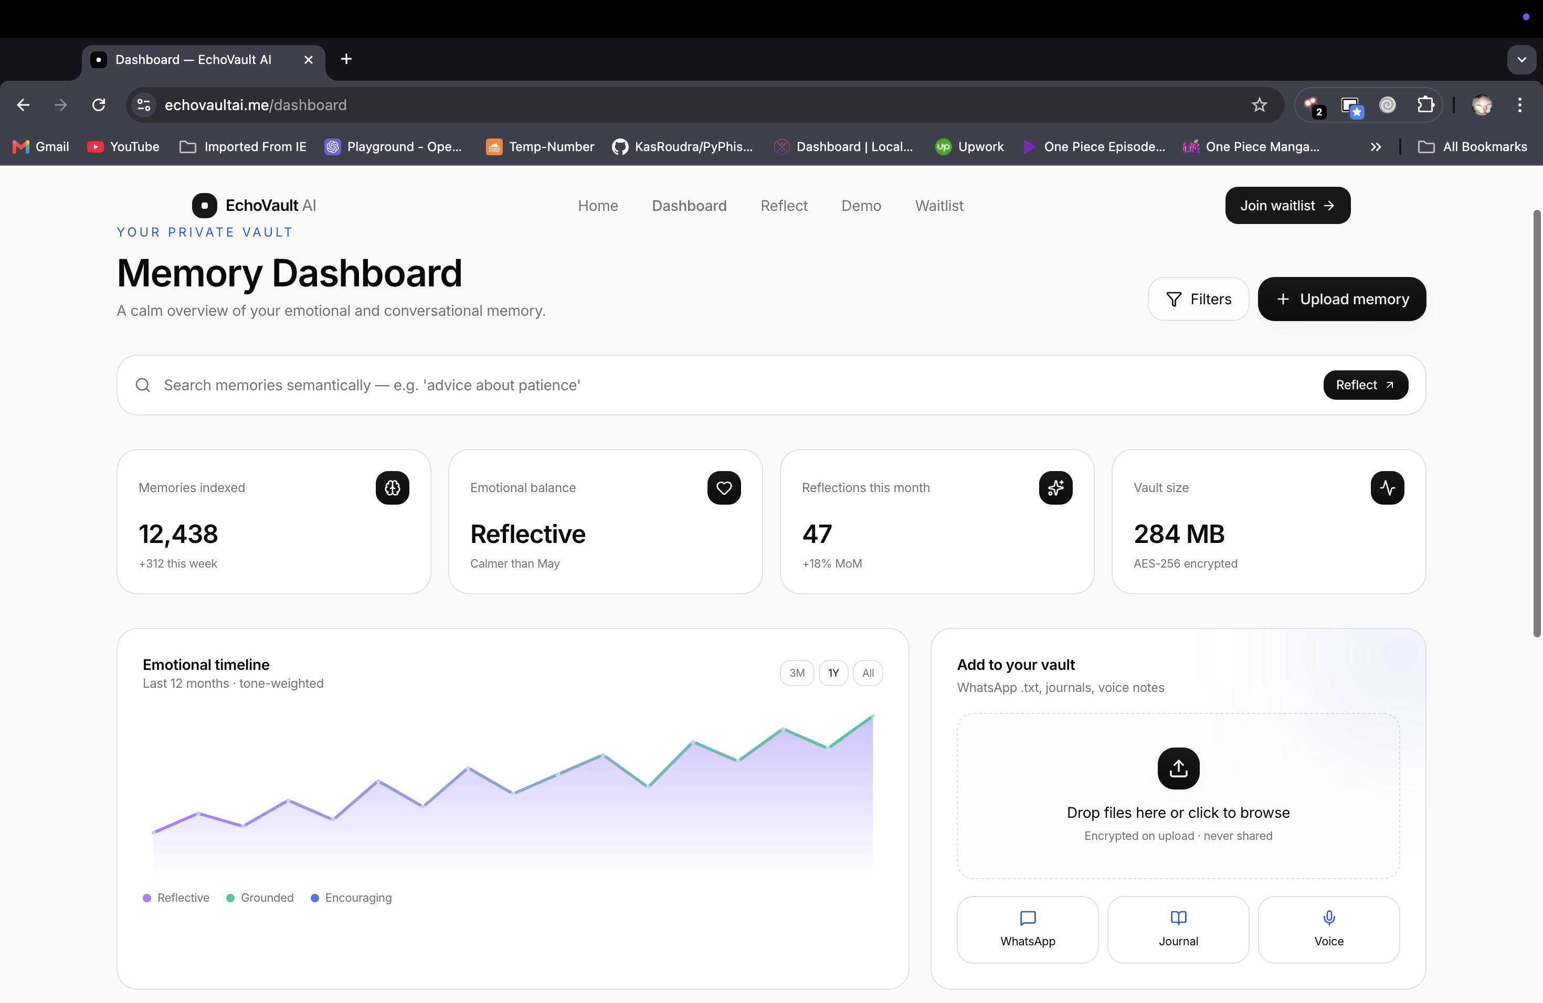Click the activity pulse icon on Vault size card
1543x1003 pixels.
(x=1388, y=488)
